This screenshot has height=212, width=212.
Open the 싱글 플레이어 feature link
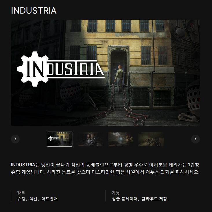pos(124,199)
